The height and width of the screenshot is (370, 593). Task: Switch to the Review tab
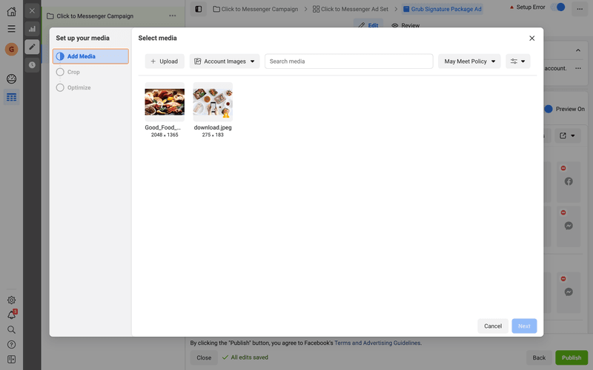pyautogui.click(x=405, y=25)
